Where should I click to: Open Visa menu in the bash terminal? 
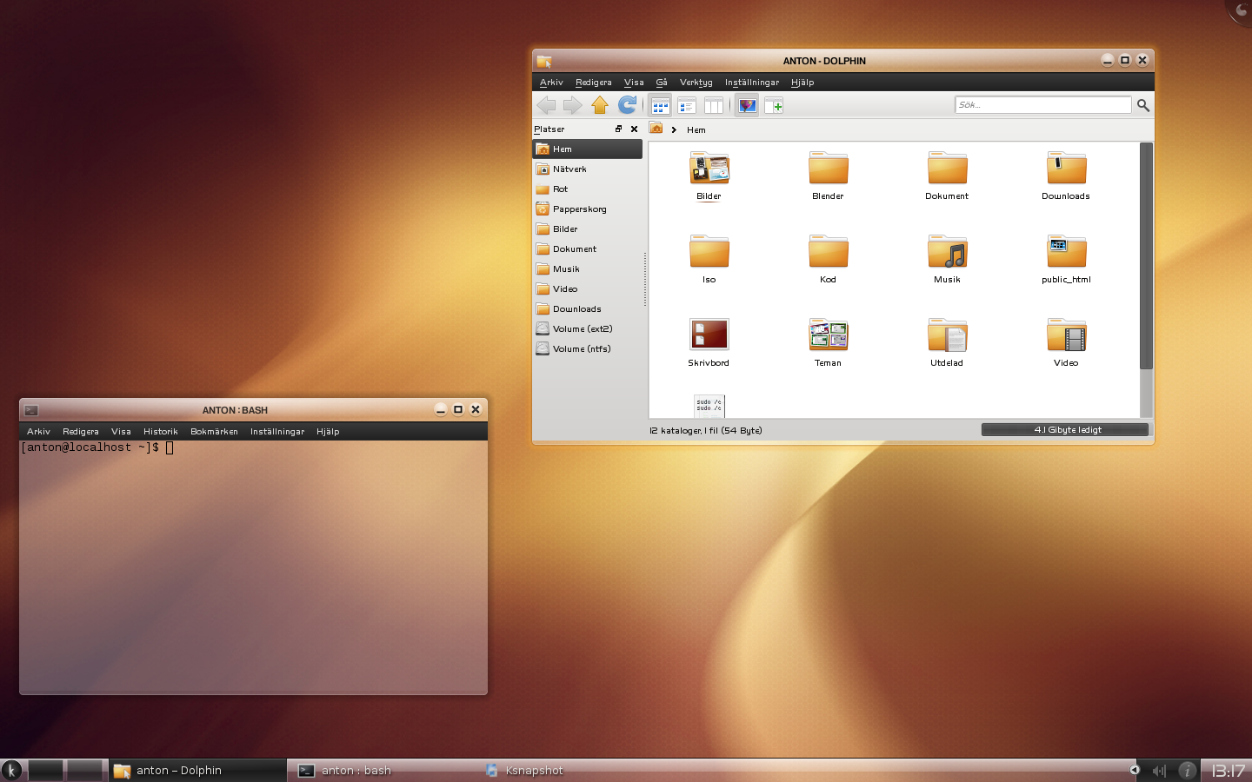click(121, 432)
